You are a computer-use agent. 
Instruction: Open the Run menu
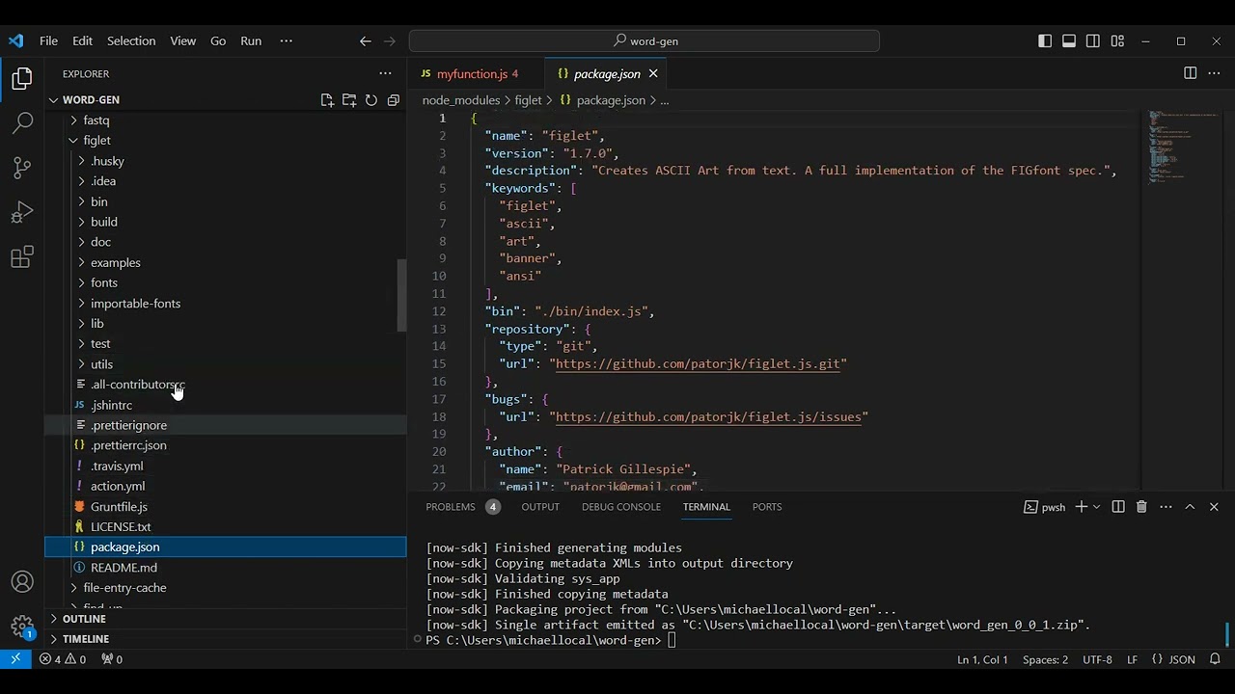251,40
